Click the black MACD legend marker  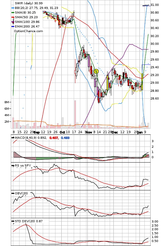tap(13, 138)
